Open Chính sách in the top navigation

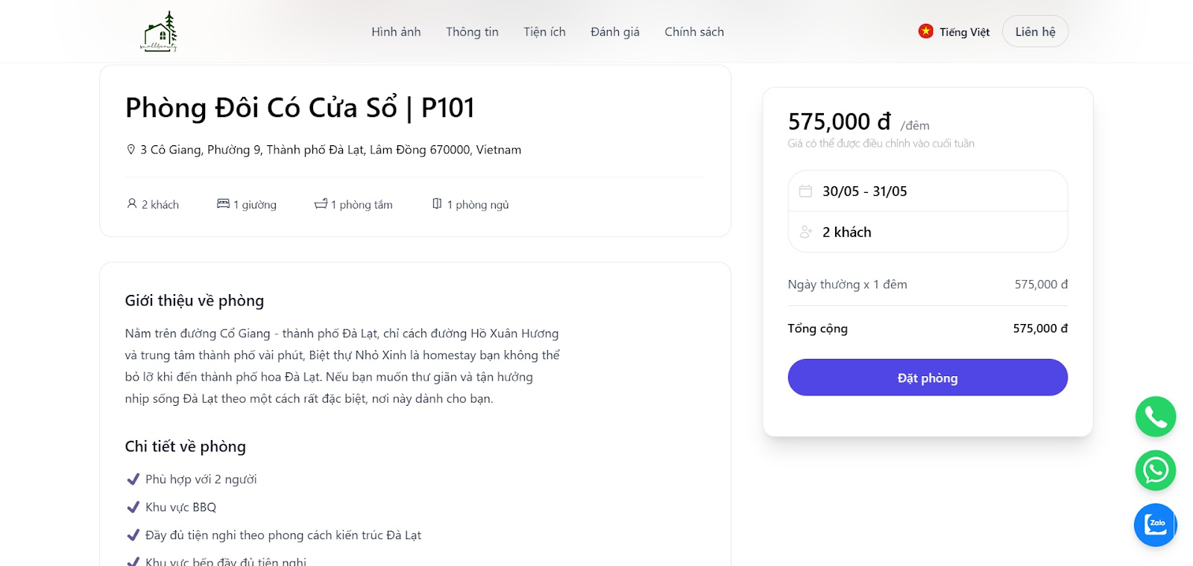pyautogui.click(x=694, y=32)
